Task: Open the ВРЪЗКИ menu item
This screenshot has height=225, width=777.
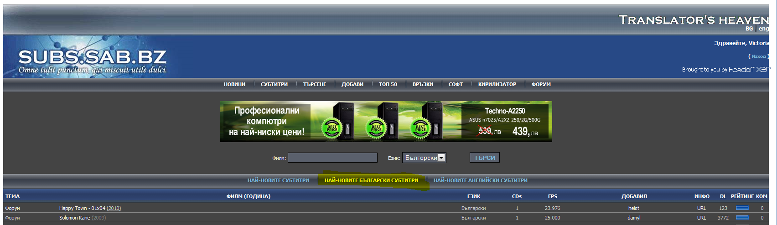Action: click(x=423, y=84)
